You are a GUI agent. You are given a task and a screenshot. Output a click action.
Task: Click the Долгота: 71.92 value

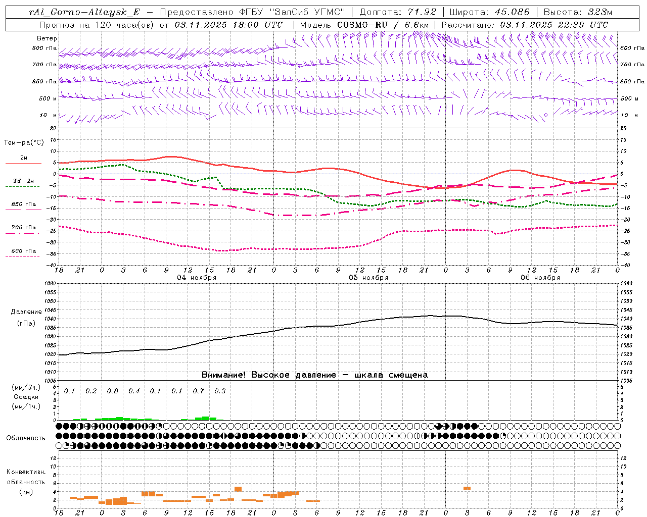(398, 12)
